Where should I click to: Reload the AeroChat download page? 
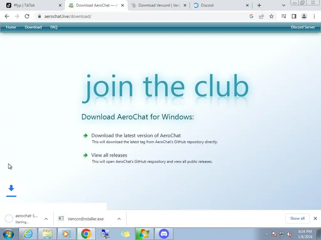pyautogui.click(x=27, y=16)
